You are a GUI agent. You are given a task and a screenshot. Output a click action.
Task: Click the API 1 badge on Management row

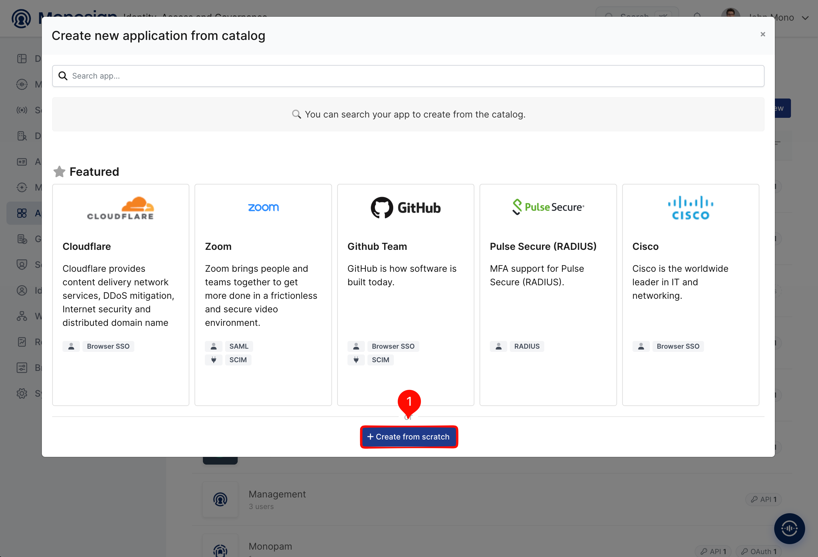763,499
